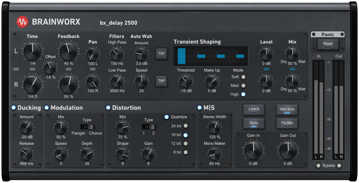Toggle the Feedback L/R link icon
359x183 pixels.
point(69,69)
